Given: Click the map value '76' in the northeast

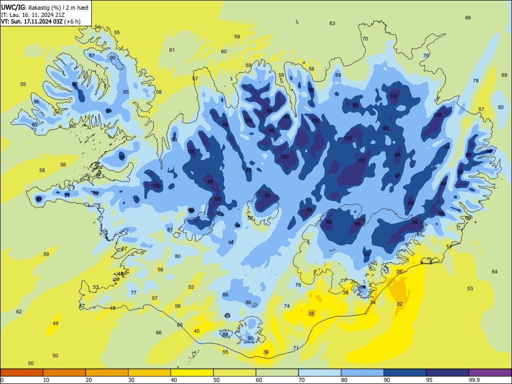Looking at the screenshot, I should [426, 55].
